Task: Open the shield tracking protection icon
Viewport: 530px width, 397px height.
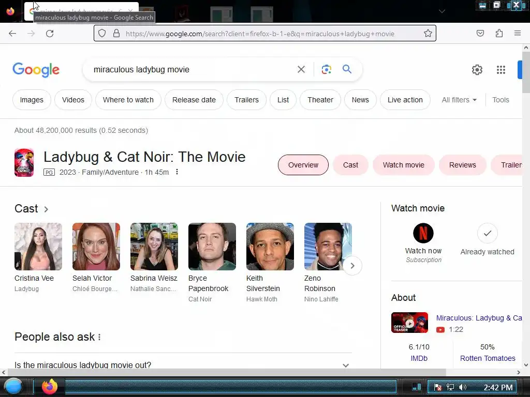Action: pos(102,34)
